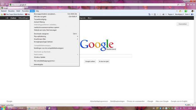Open Internetopties menu entry
Image resolution: width=196 pixels, height=110 pixels.
55,64
